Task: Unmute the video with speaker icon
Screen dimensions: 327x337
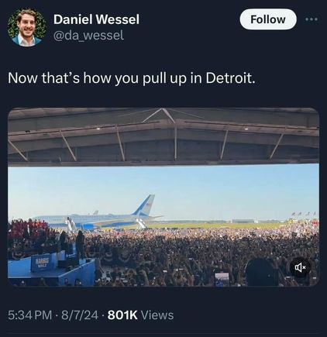Action: pos(300,267)
